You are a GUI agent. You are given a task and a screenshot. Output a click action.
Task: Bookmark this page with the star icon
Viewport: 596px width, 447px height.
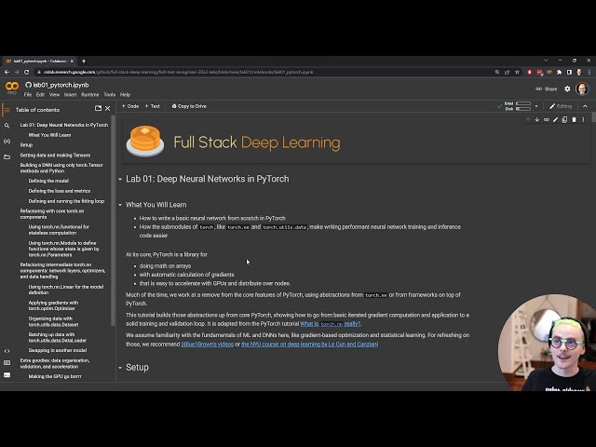pos(517,72)
